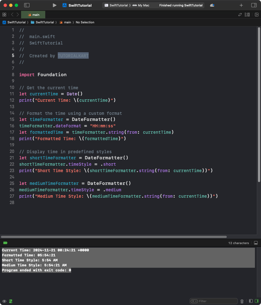Click Formatted Time: 05:54:21 output
Image resolution: width=261 pixels, height=305 pixels.
(x=29, y=255)
